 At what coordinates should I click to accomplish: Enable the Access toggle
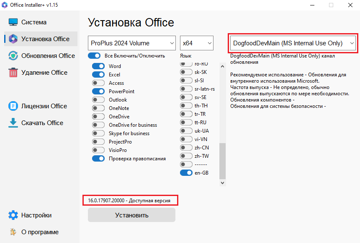tap(98, 83)
